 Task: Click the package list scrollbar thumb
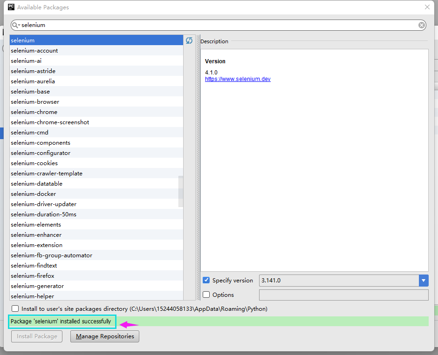[181, 192]
